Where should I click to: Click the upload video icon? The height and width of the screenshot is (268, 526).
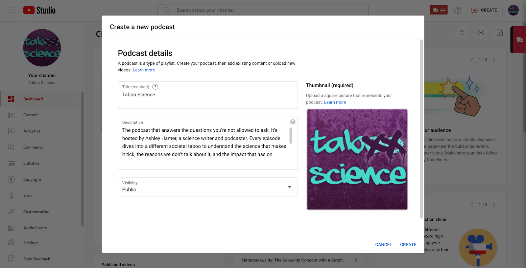pyautogui.click(x=462, y=33)
